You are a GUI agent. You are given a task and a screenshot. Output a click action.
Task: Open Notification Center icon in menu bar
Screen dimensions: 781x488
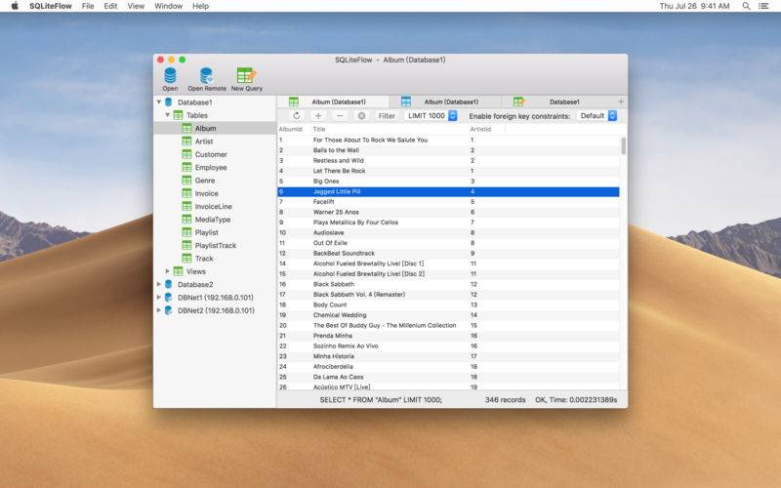(x=763, y=6)
